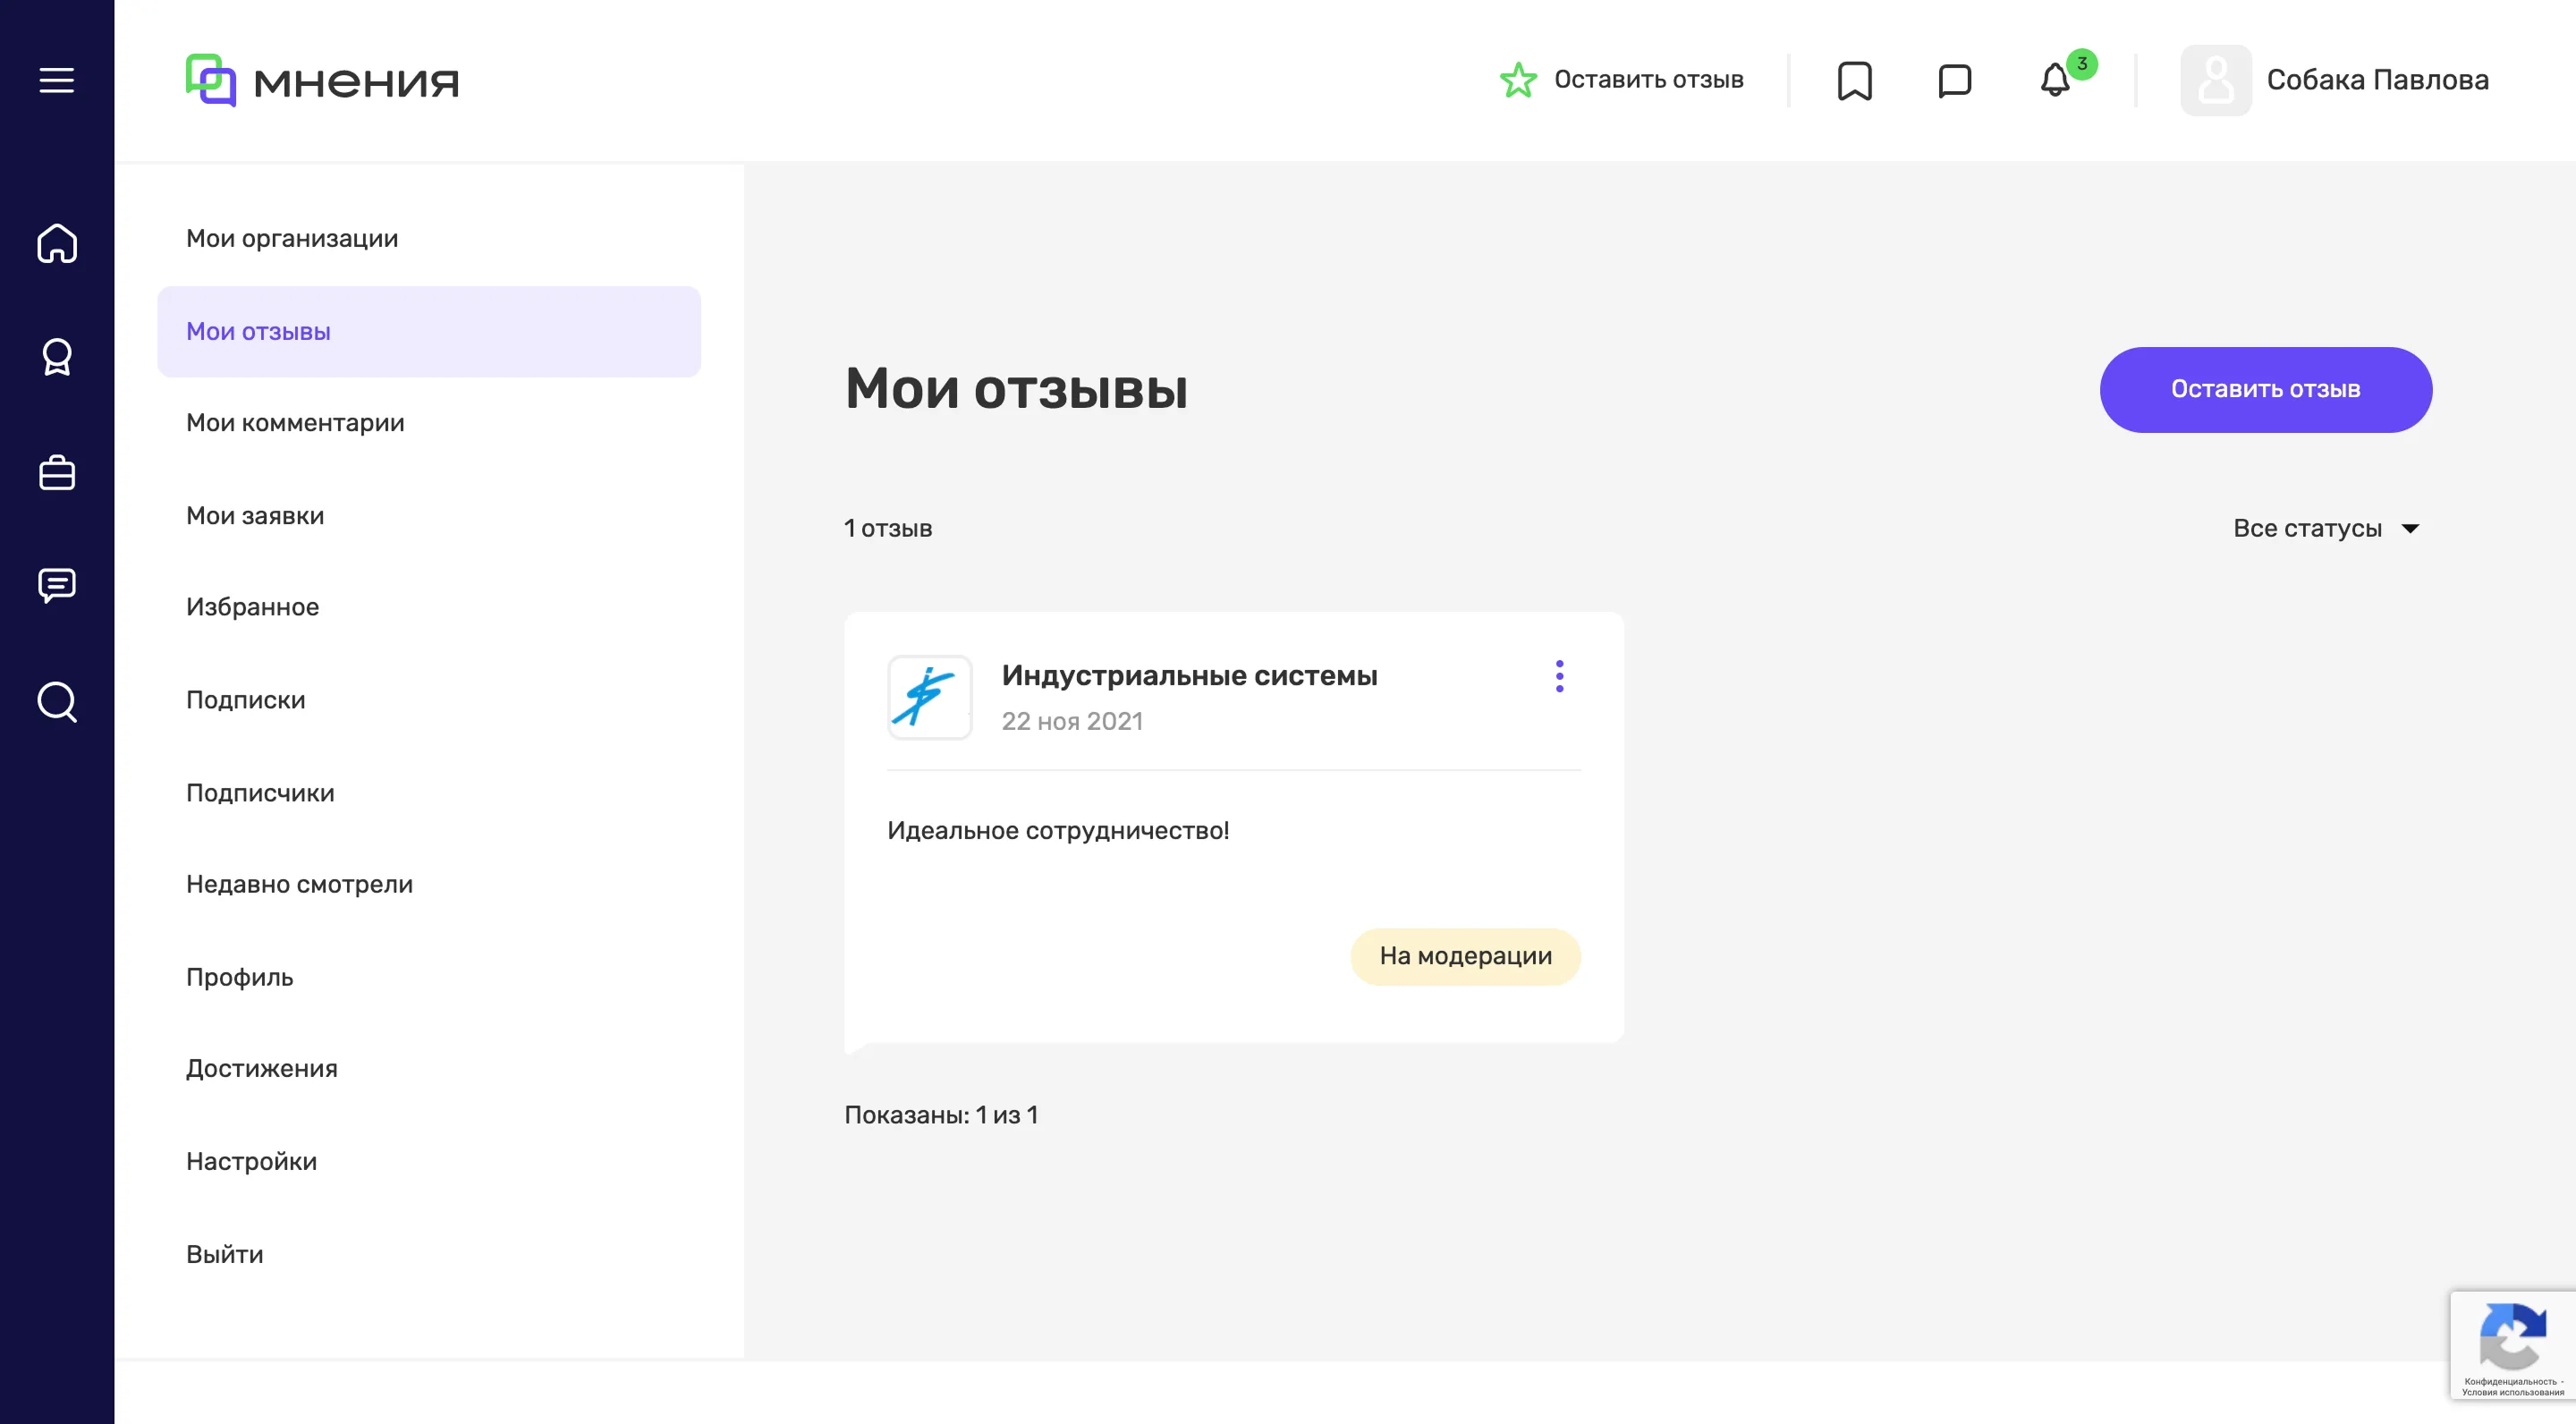Click the home icon in the sidebar

coord(57,243)
